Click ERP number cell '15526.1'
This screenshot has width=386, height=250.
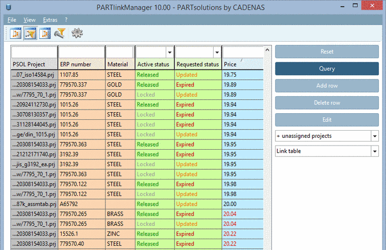pyautogui.click(x=81, y=234)
